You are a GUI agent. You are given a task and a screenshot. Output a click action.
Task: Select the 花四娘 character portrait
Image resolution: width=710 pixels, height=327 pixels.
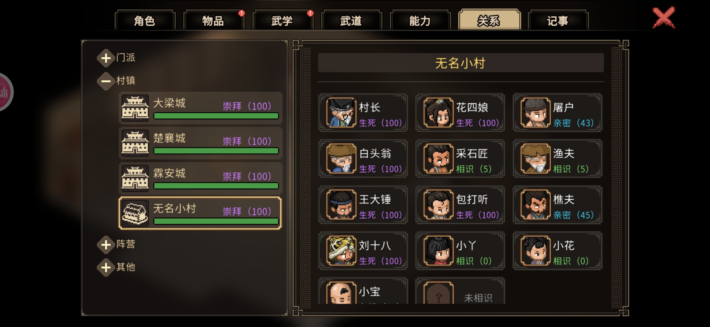[x=438, y=112]
